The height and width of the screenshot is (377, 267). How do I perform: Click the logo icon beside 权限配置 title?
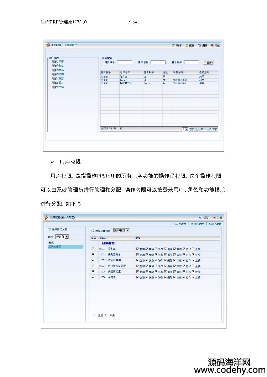(46, 217)
